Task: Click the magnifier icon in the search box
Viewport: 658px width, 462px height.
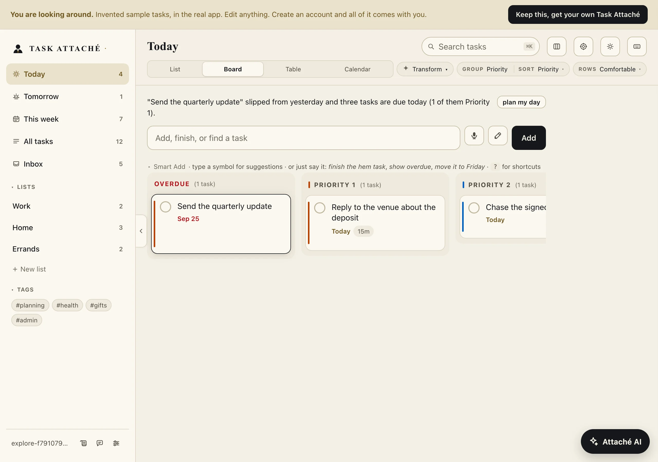Action: pos(431,46)
